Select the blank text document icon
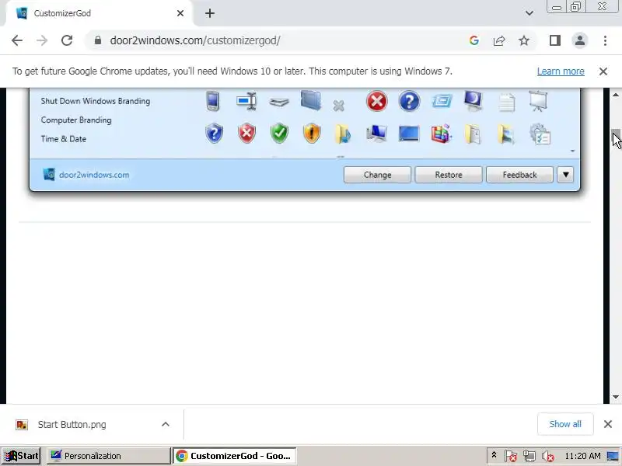Image resolution: width=622 pixels, height=466 pixels. tap(507, 103)
